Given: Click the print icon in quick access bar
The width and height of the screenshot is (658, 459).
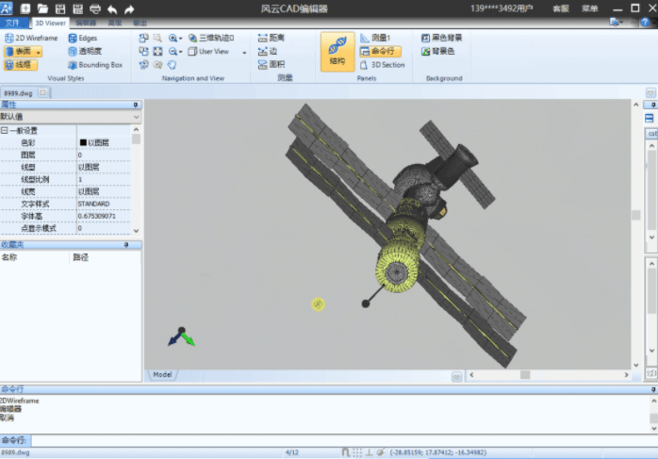Looking at the screenshot, I should [94, 8].
